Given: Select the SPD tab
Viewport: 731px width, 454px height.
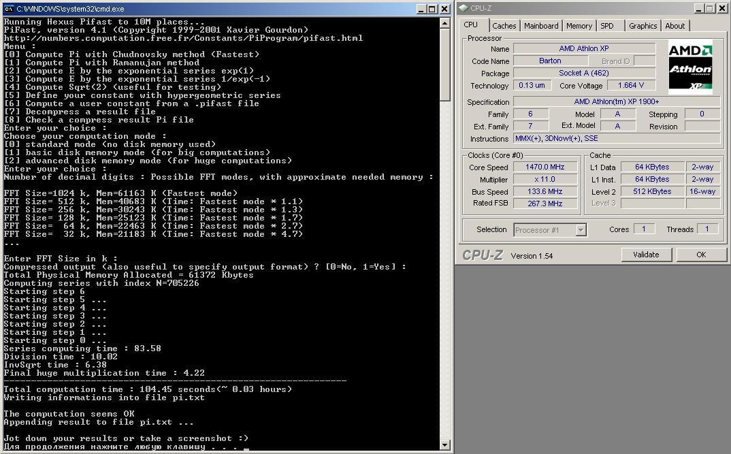Looking at the screenshot, I should pyautogui.click(x=607, y=26).
